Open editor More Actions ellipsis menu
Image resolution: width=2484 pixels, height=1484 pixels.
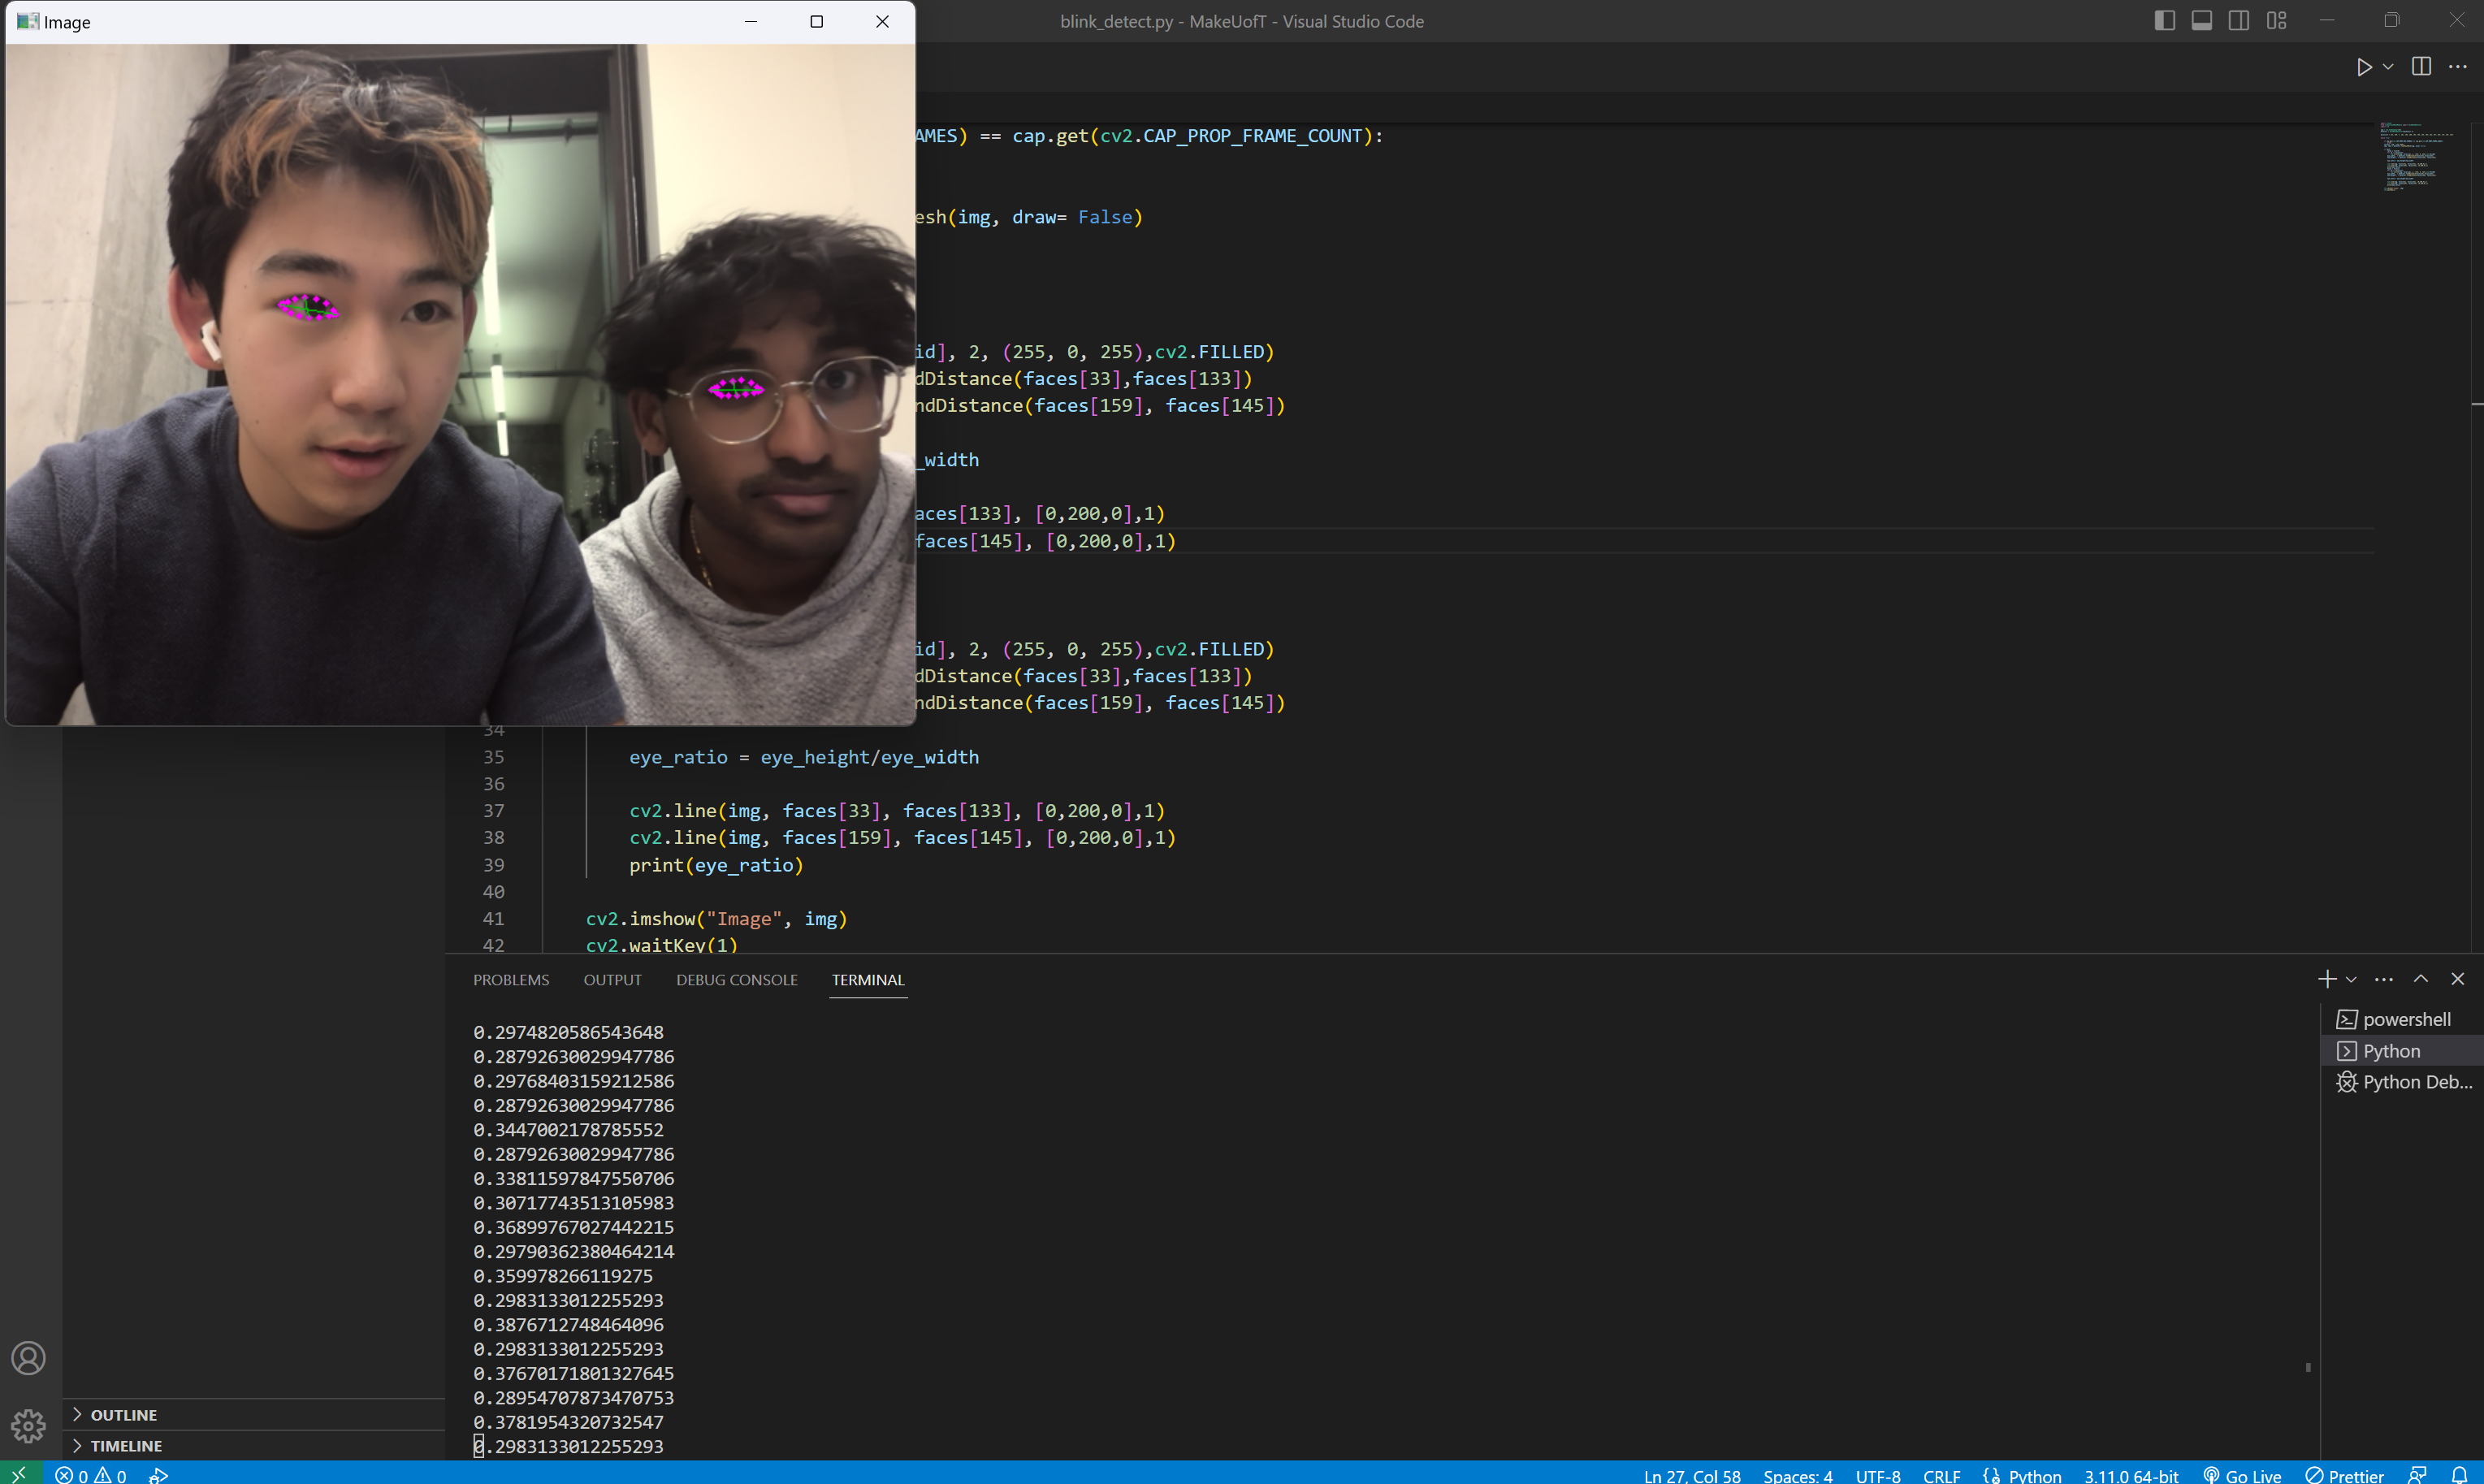tap(2457, 67)
